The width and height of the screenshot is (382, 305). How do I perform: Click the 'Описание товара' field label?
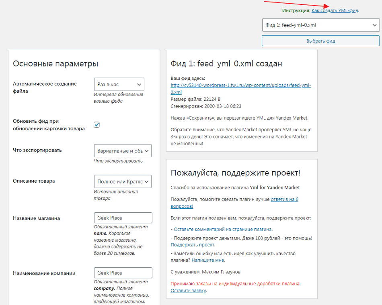34,181
